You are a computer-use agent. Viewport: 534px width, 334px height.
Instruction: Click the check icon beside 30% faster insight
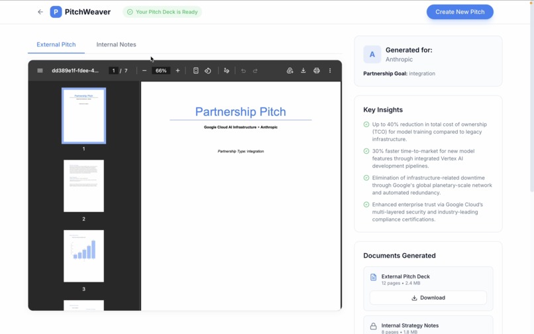[366, 151]
